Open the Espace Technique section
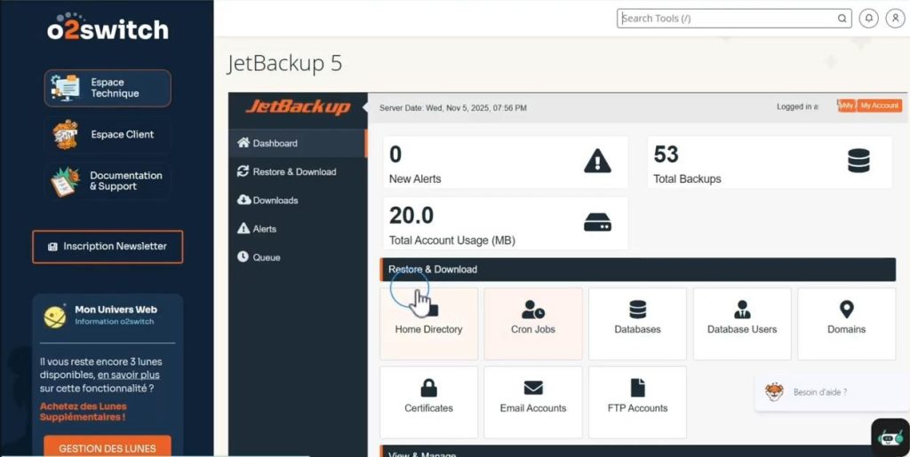This screenshot has width=910, height=457. [108, 88]
